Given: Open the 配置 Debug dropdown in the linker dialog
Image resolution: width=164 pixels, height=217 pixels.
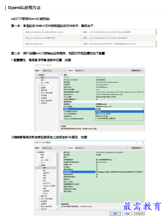Looking at the screenshot, I should (54, 148).
